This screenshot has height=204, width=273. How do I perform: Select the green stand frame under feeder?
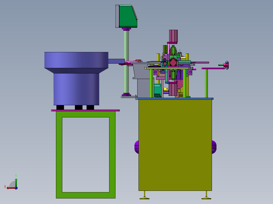pyautogui.click(x=59, y=155)
